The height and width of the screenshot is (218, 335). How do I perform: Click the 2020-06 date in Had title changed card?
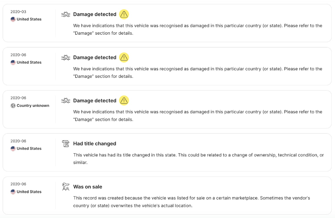tap(18, 141)
